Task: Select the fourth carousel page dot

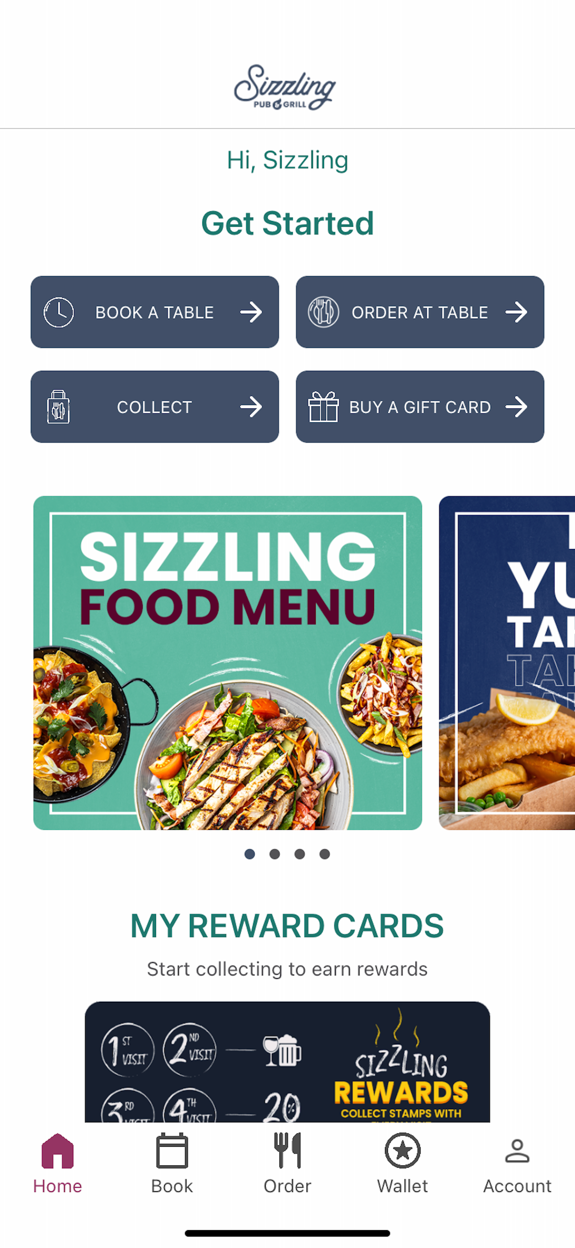Action: pos(325,854)
